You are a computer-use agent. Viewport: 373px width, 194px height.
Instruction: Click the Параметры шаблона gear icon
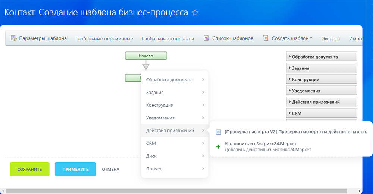click(14, 38)
